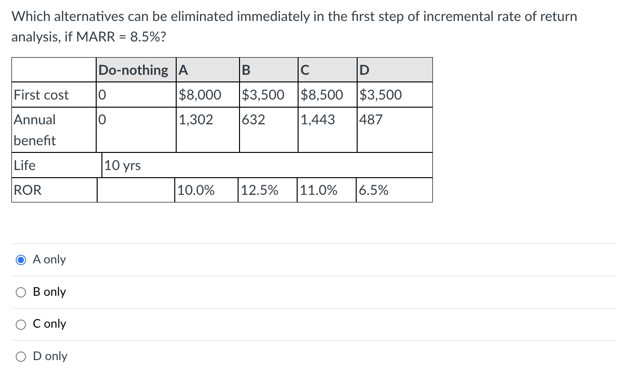The width and height of the screenshot is (620, 382).
Task: Select the 'C only' radio button
Action: [x=20, y=324]
